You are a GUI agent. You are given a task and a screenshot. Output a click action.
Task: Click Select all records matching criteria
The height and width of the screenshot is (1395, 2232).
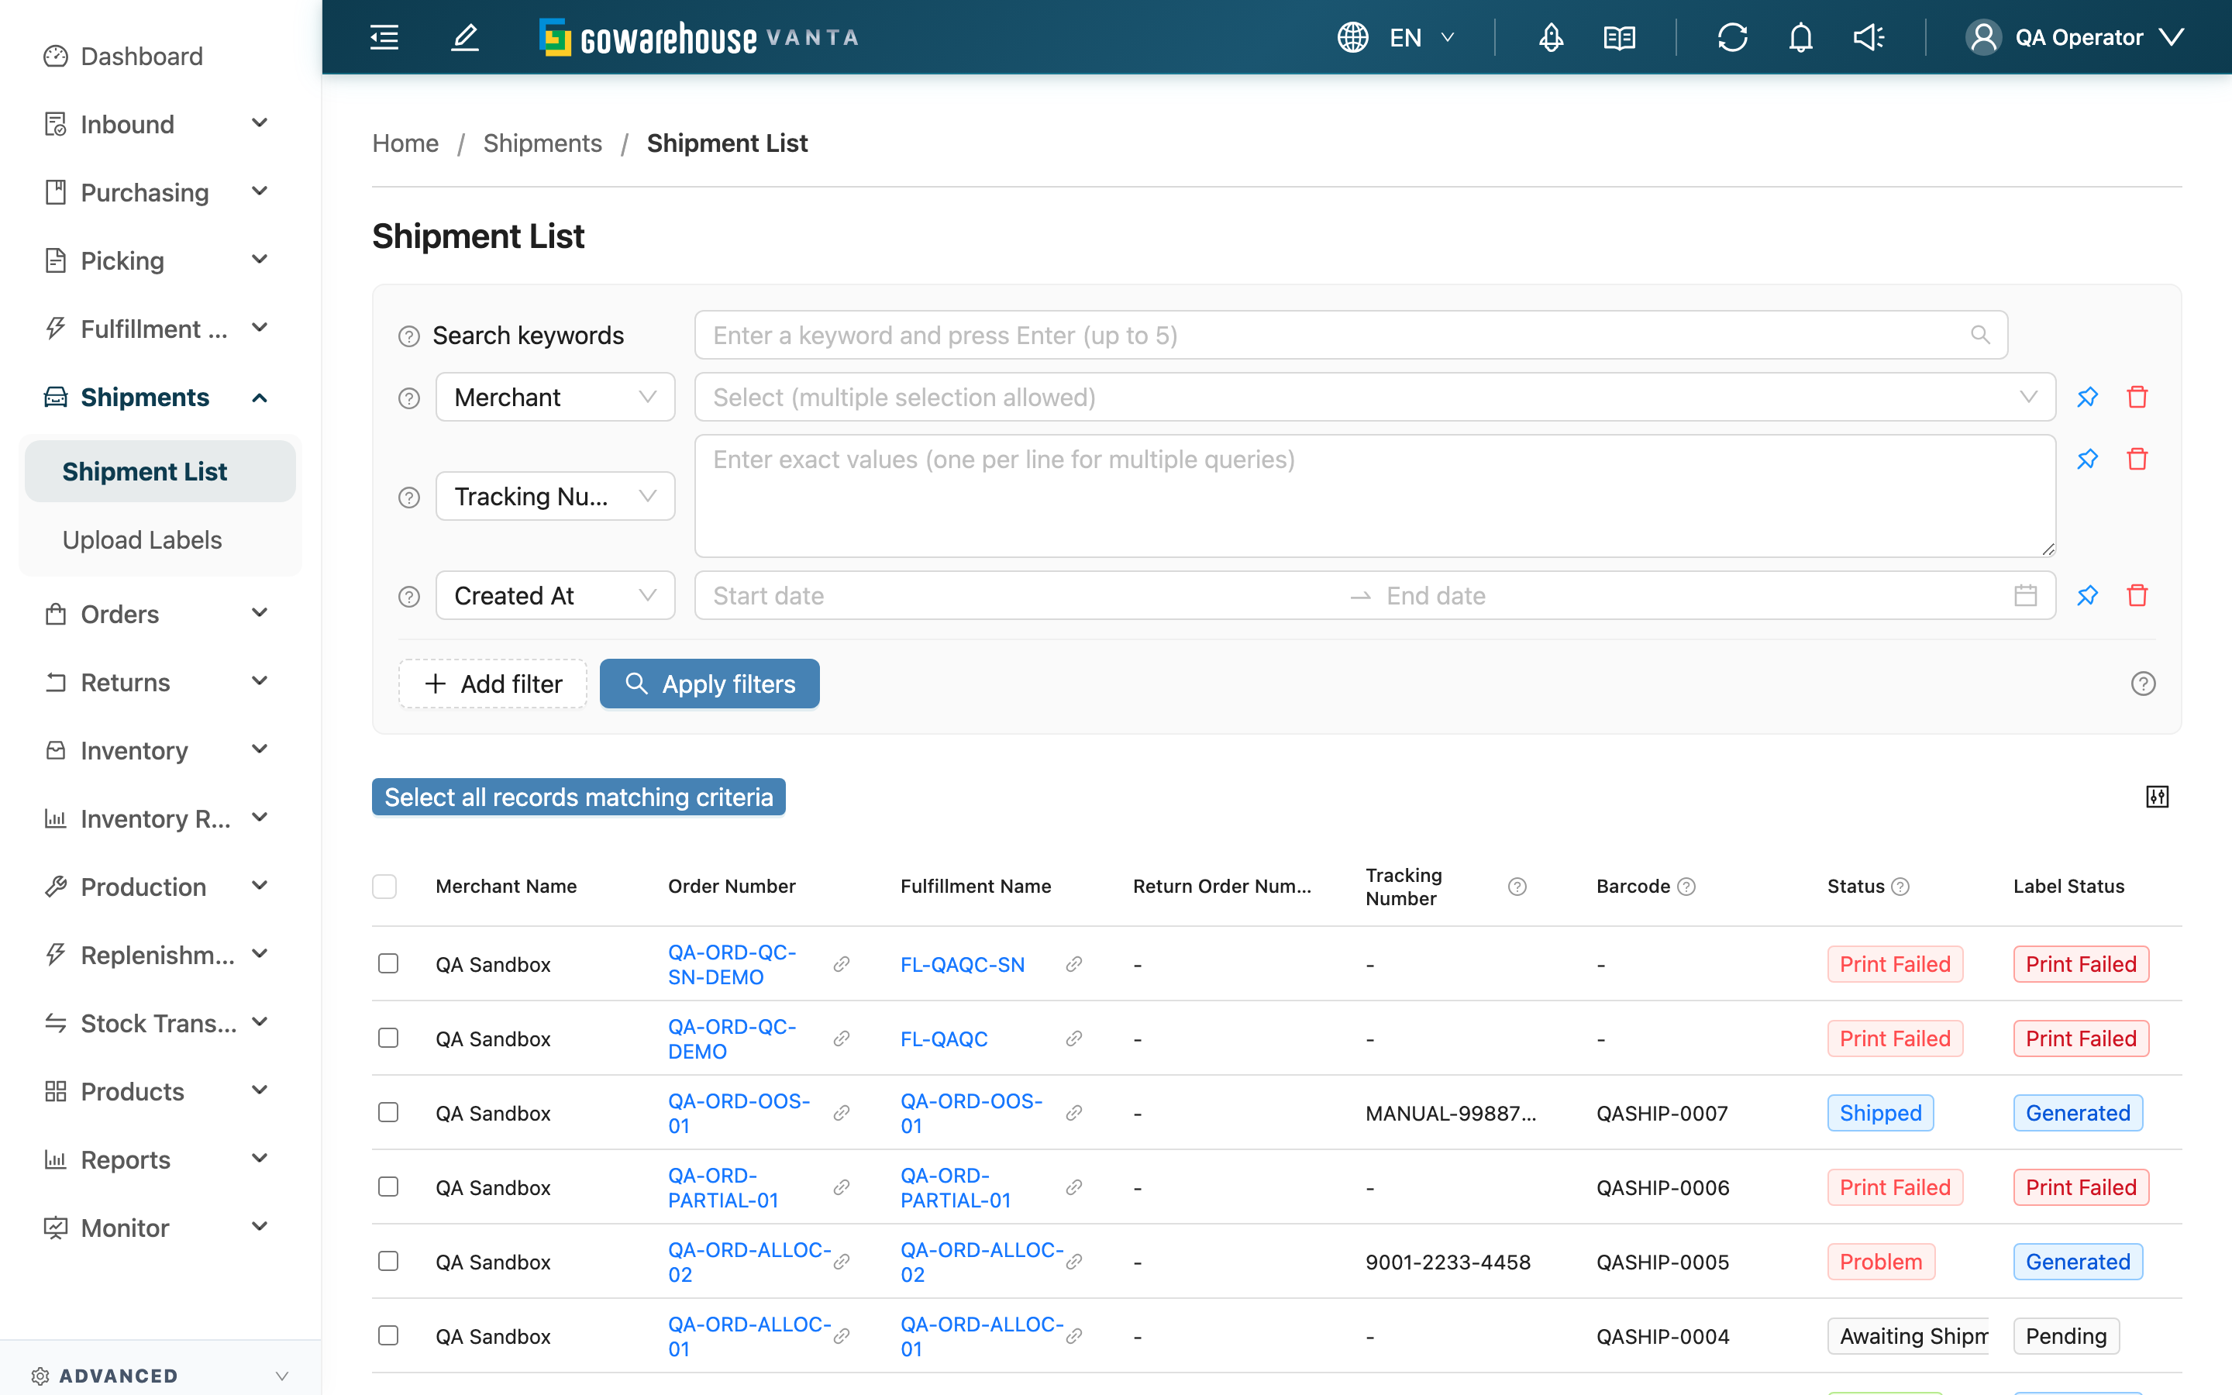[x=578, y=796]
